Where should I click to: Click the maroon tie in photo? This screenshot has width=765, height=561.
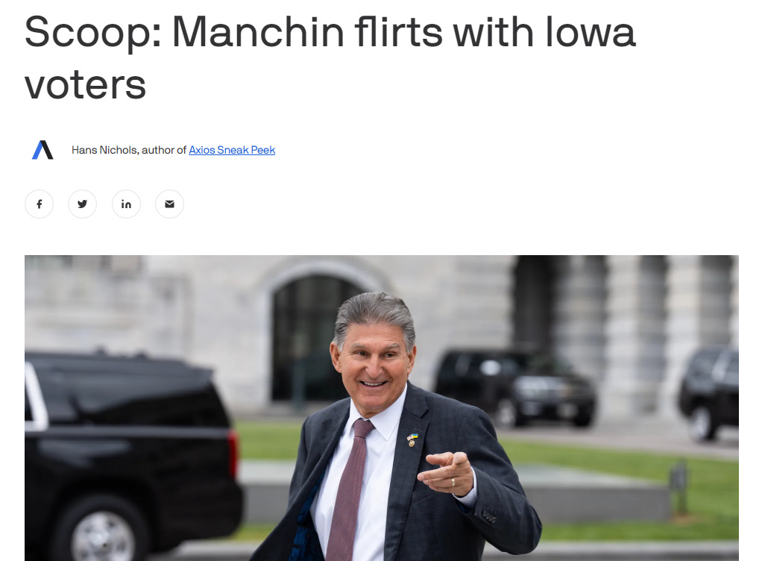(350, 489)
